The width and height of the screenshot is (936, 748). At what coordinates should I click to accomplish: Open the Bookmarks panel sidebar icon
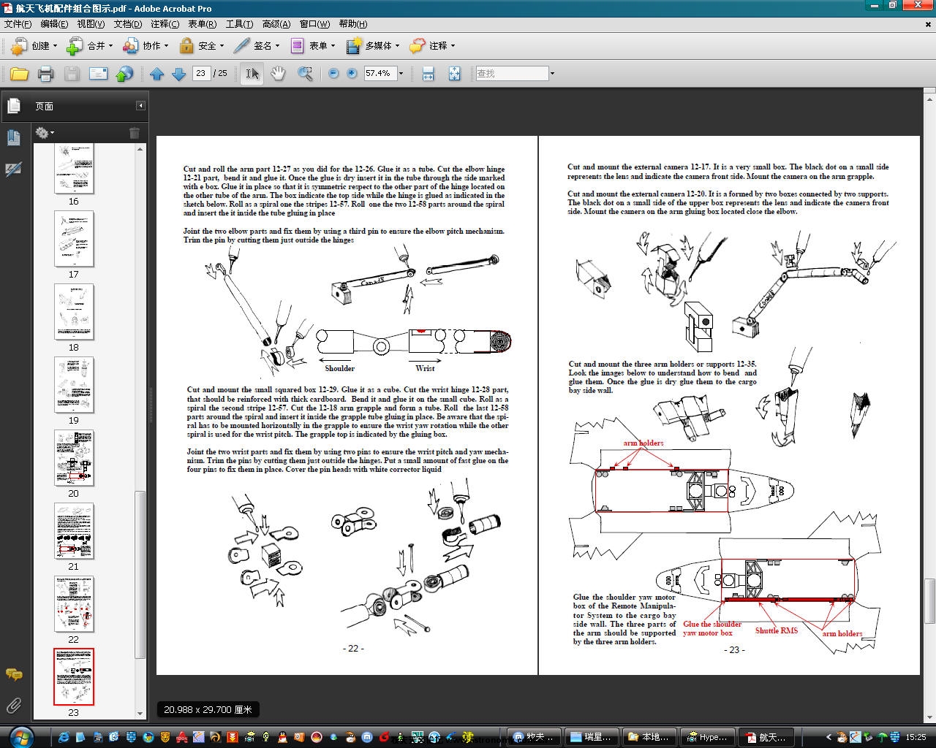(14, 137)
